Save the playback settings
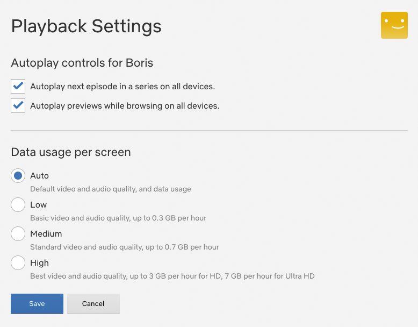Viewport: 418px width, 327px height. point(37,304)
